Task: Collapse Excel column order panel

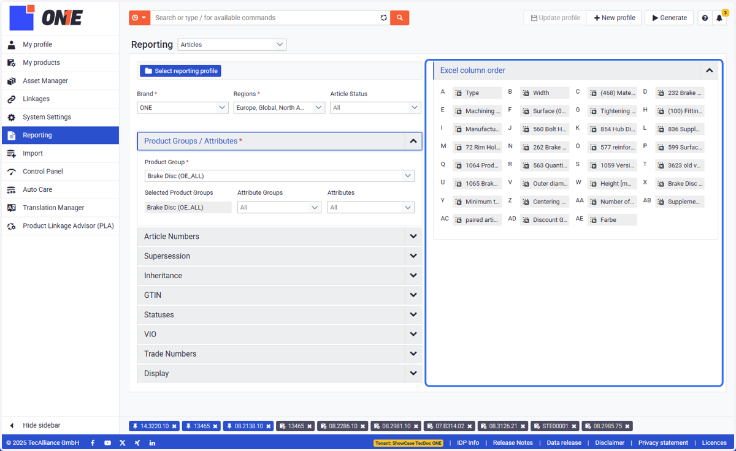Action: pos(710,70)
